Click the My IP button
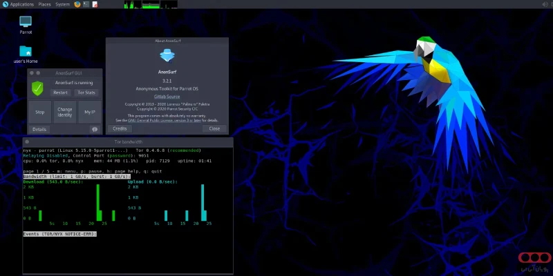553x276 pixels. coord(90,112)
